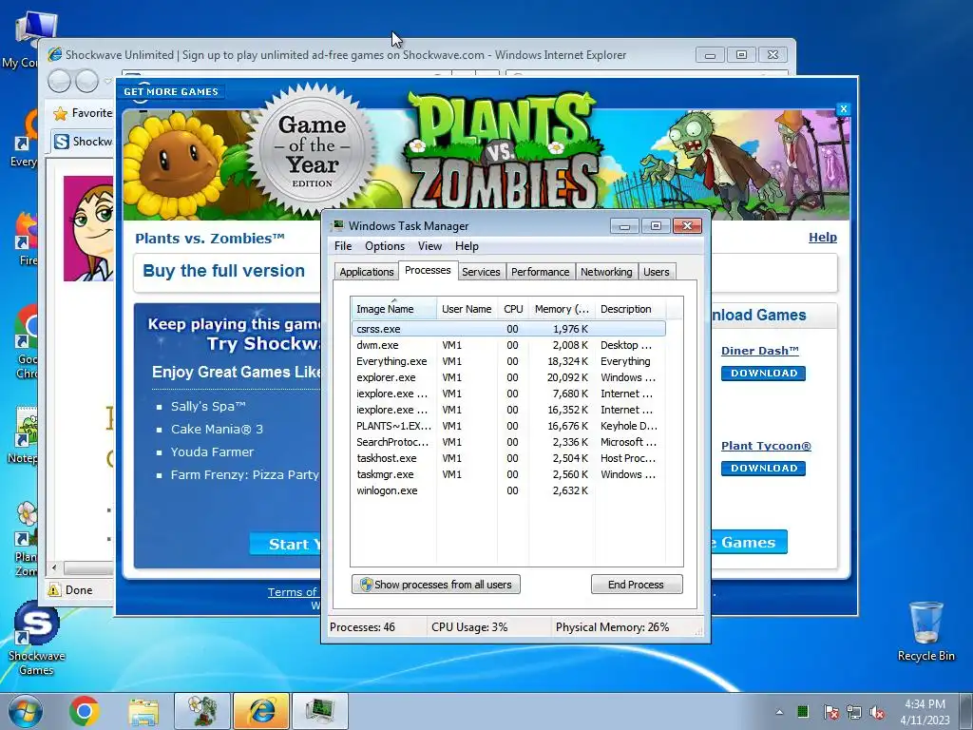Screen dimensions: 973x730
Task: Select the dwm.exe process row
Action: click(508, 345)
